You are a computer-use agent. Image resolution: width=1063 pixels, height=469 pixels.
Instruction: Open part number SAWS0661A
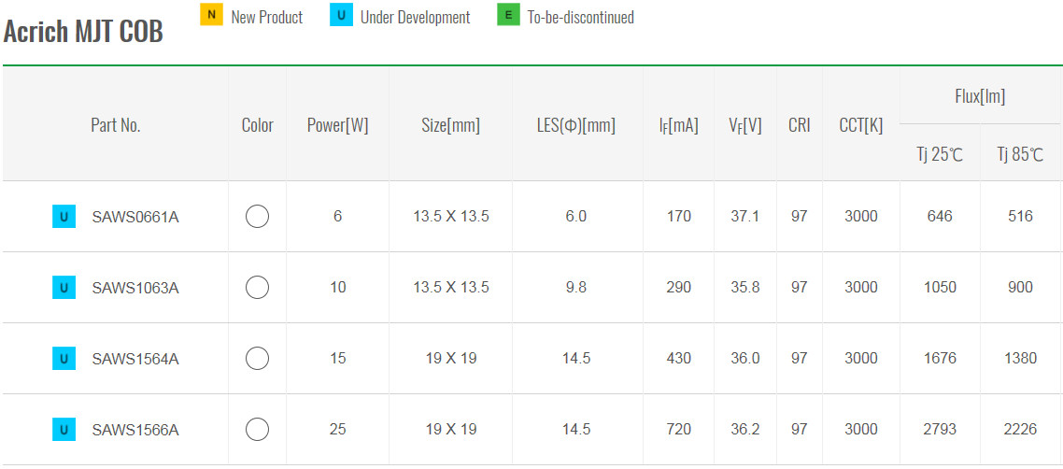tap(135, 218)
